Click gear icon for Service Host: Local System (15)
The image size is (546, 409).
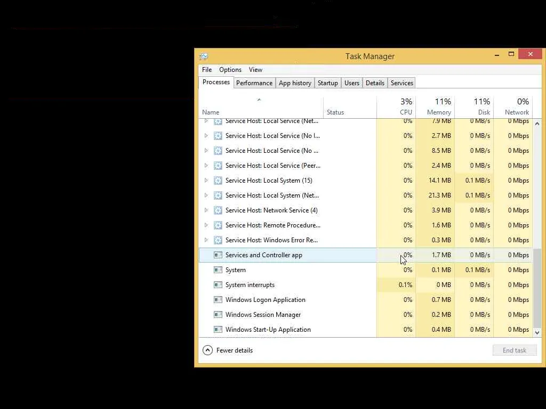tap(218, 181)
